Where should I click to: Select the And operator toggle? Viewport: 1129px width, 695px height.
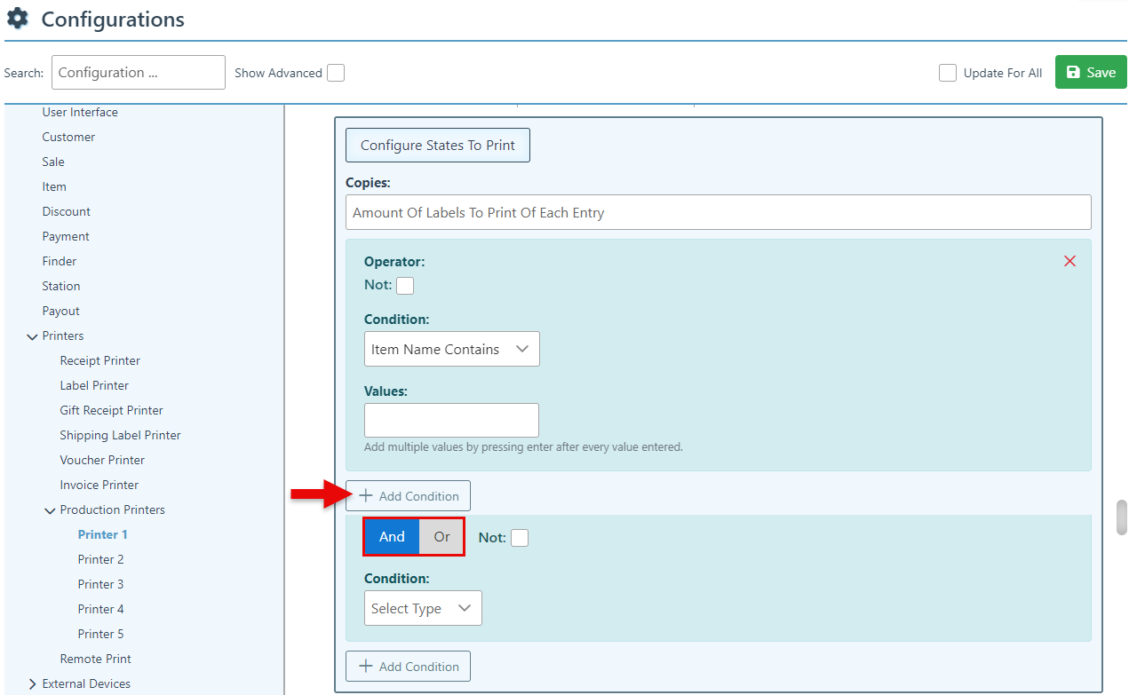[x=392, y=537]
